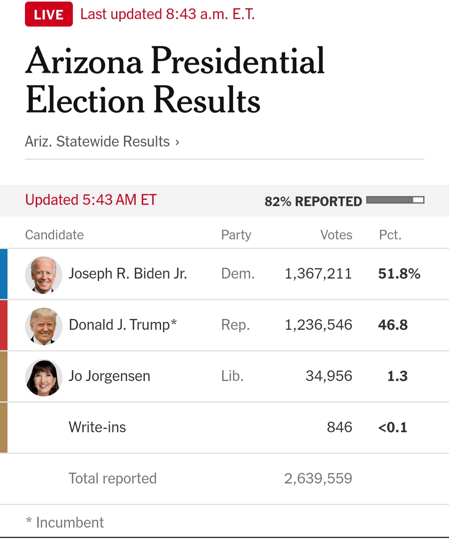Click the name Donald J. Trump

pyautogui.click(x=123, y=325)
